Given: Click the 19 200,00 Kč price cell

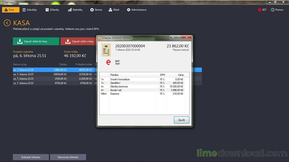Looking at the screenshot, I should point(176,86).
